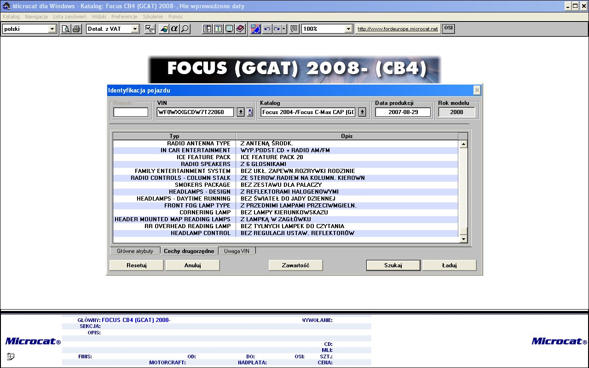The width and height of the screenshot is (589, 368).
Task: Open the Widoki menu
Action: 99,17
